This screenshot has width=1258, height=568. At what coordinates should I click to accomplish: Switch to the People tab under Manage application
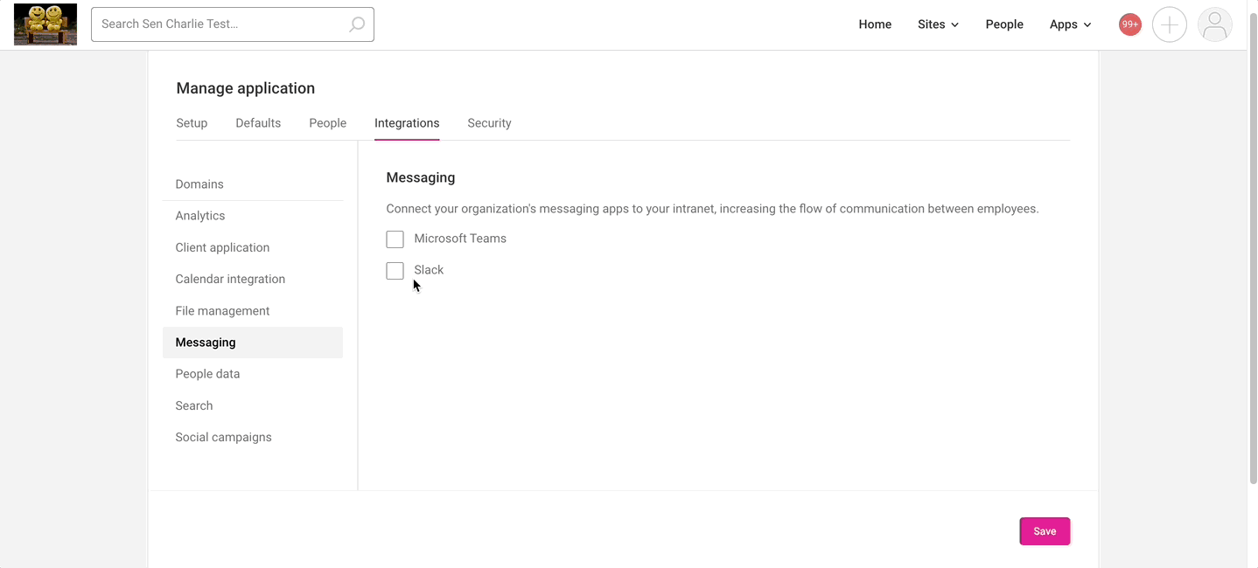(x=327, y=123)
